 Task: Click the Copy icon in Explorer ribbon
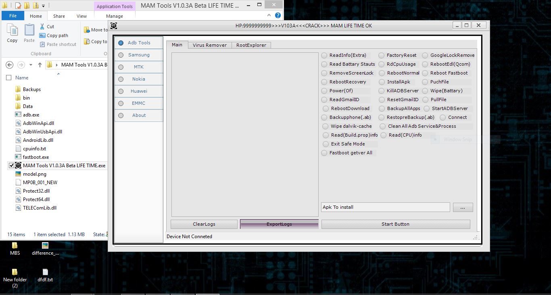point(13,30)
